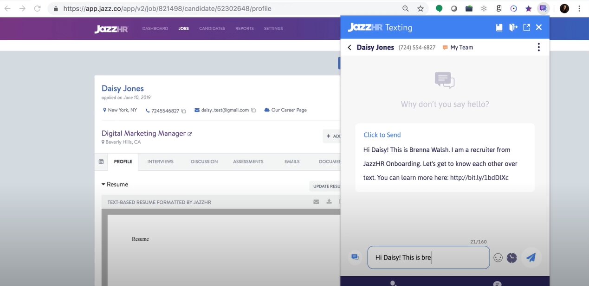Open message templates icon beside the text input

(x=355, y=257)
